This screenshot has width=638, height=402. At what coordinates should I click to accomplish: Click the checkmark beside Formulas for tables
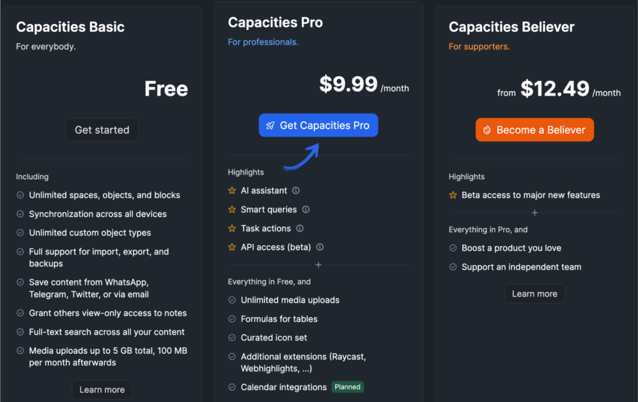[x=232, y=319]
